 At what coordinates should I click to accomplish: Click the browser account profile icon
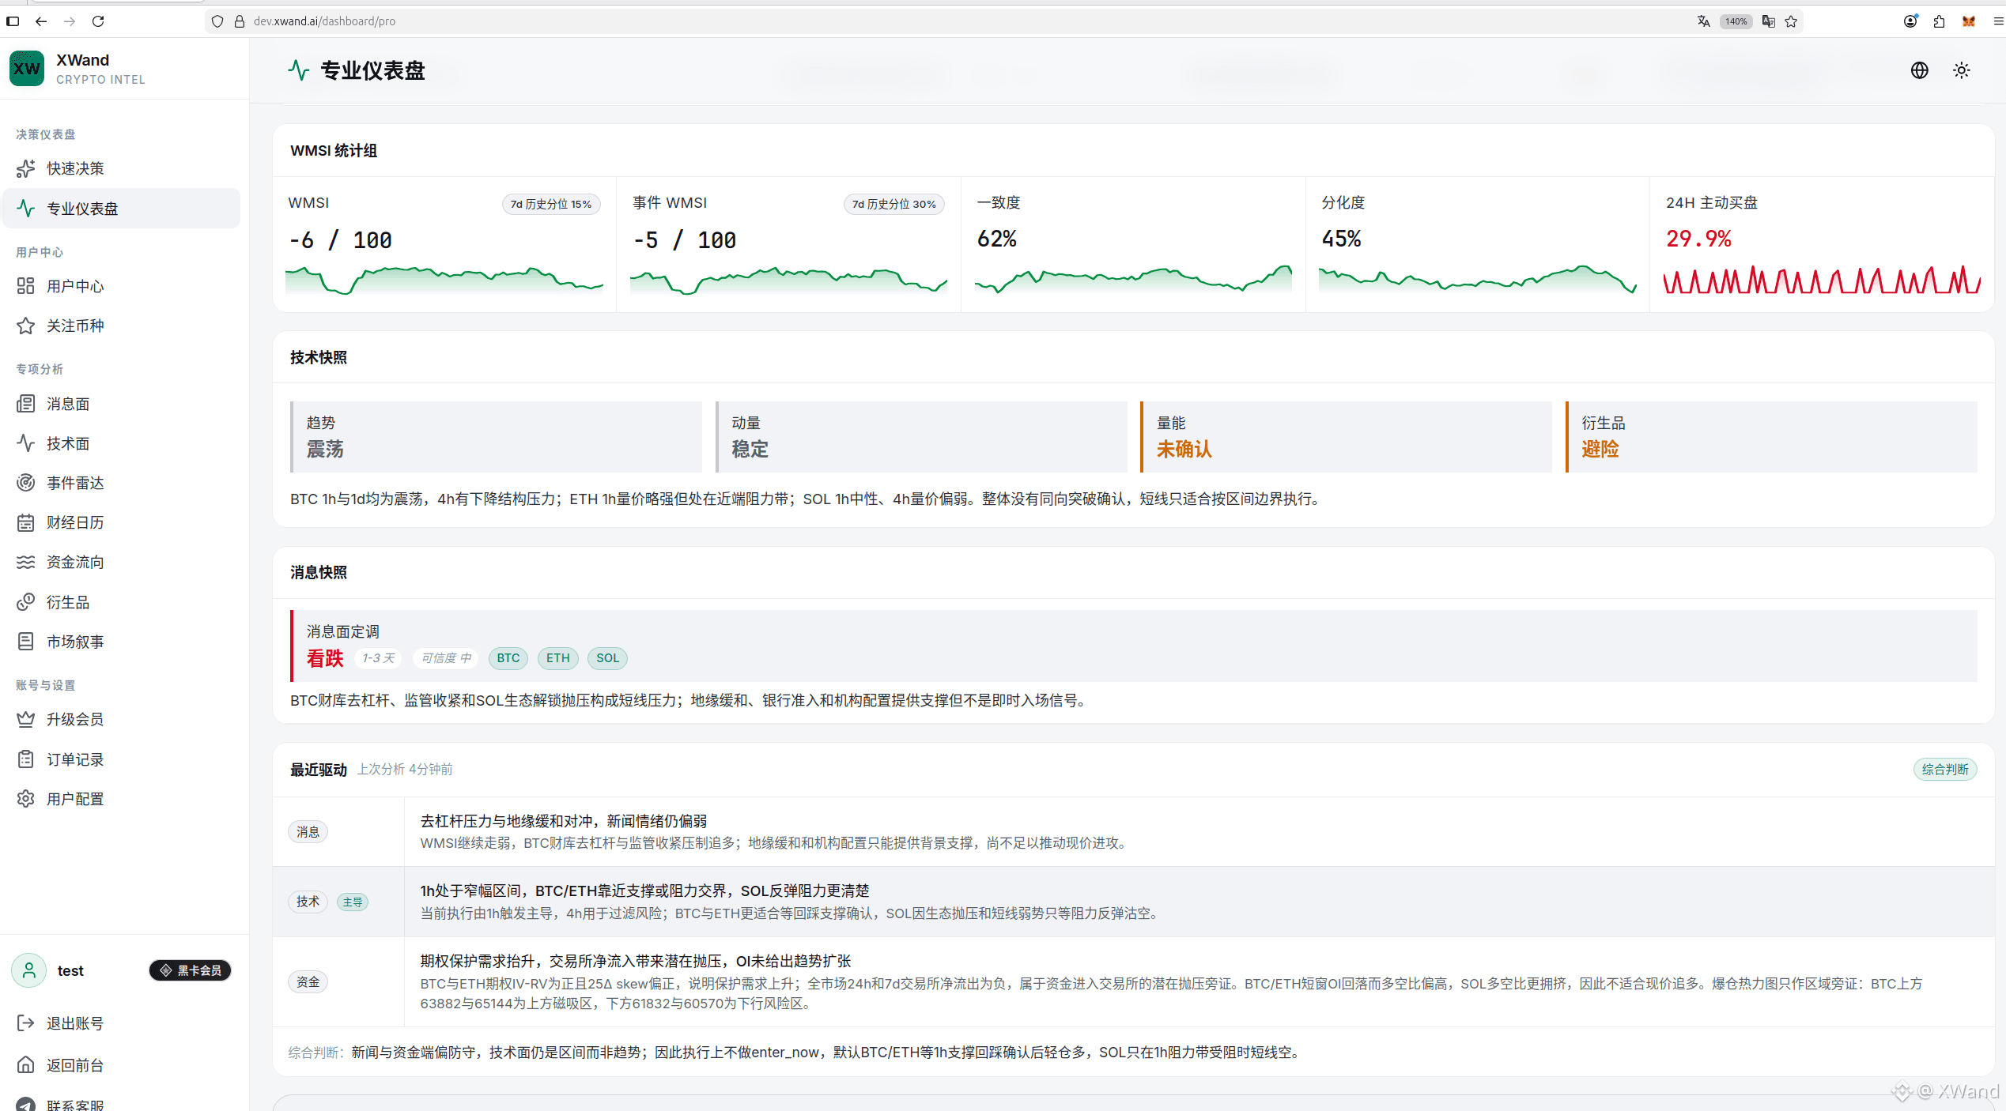(1910, 21)
